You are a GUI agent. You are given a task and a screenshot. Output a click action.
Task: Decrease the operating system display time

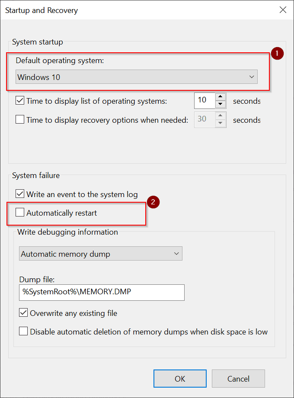(220, 104)
